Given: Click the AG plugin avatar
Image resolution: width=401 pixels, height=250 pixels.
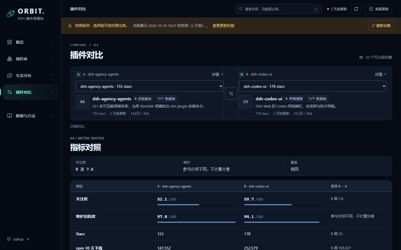Looking at the screenshot, I should tap(82, 102).
